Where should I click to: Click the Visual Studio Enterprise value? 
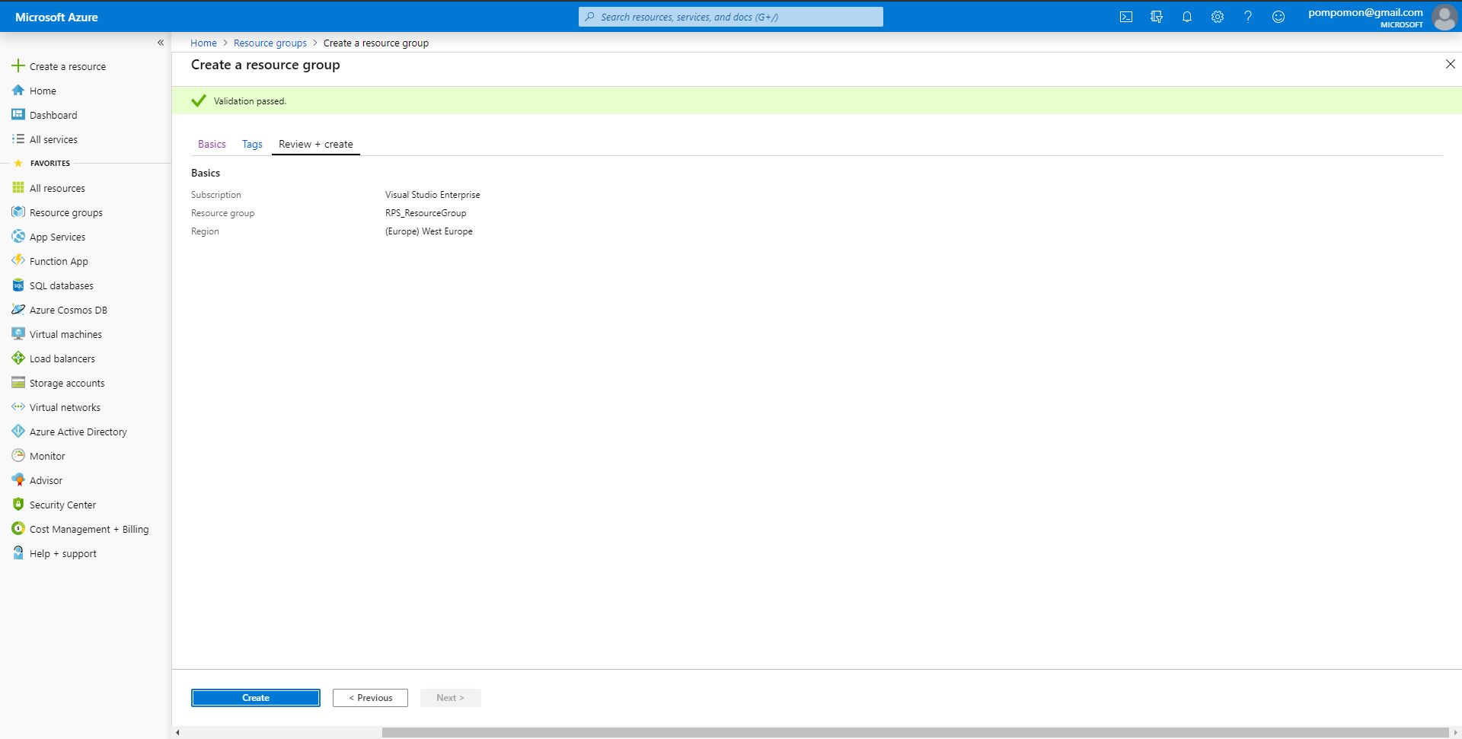[433, 195]
